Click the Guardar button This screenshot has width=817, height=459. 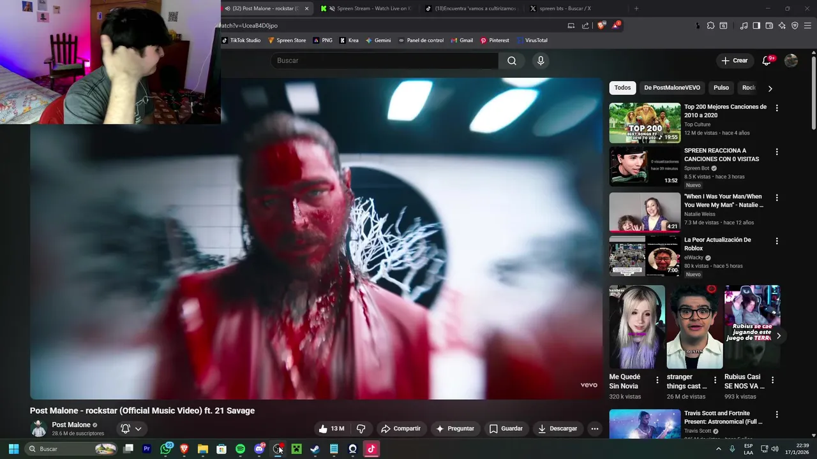coord(506,428)
